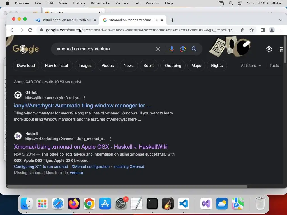The image size is (287, 215).
Task: Click the Google search text field
Action: pyautogui.click(x=104, y=49)
